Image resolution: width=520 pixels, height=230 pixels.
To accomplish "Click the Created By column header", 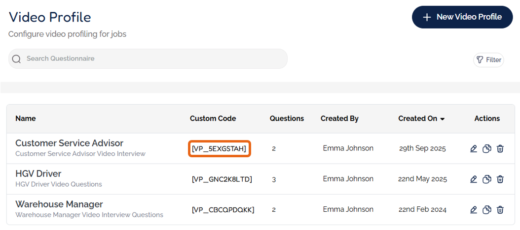I will pyautogui.click(x=339, y=118).
